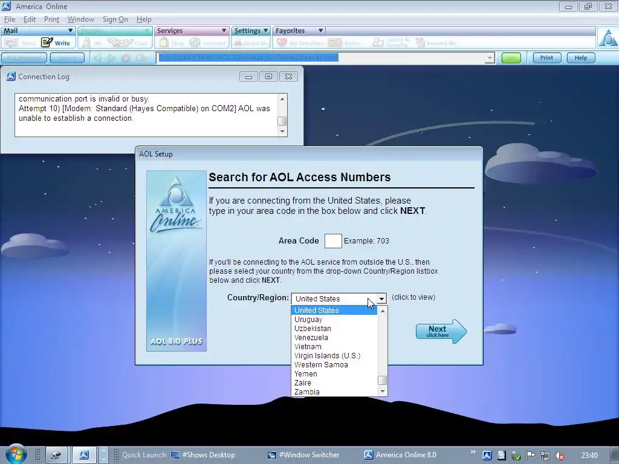Click Connection Log scrollbar down arrow

point(282,131)
